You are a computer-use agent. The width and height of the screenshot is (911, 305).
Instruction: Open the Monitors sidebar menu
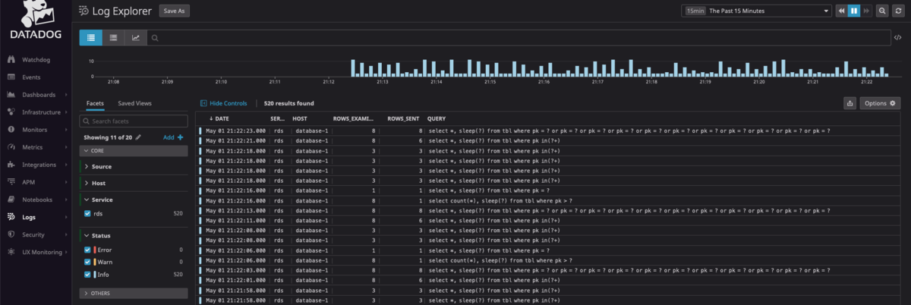[x=33, y=130]
